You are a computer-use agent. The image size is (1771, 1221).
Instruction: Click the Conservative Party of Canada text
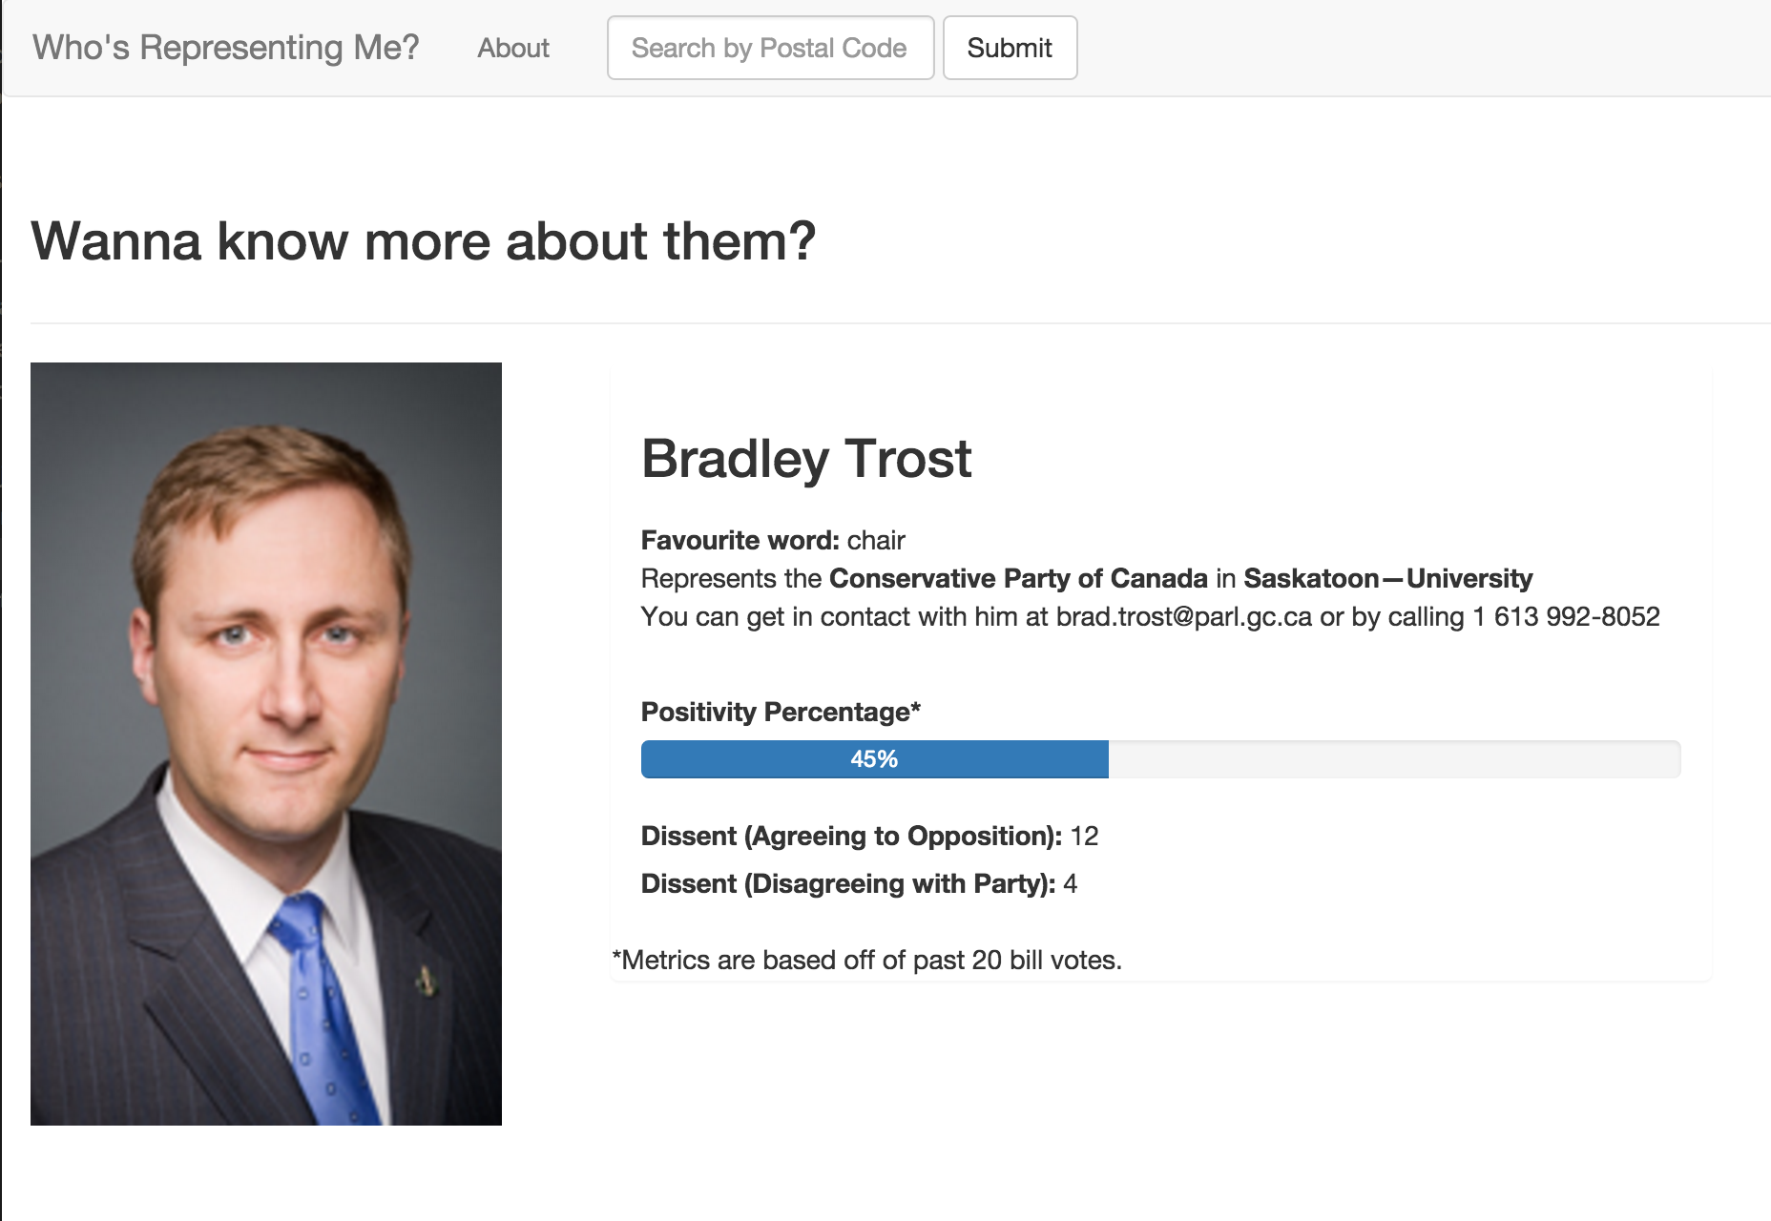pos(1018,579)
